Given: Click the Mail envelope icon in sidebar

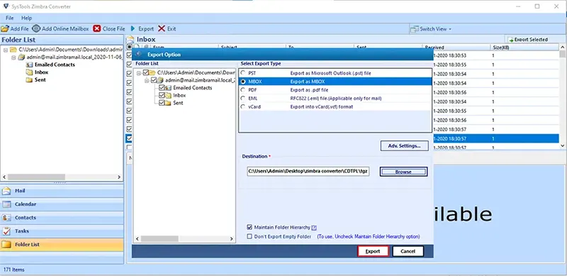Looking at the screenshot, I should pos(6,192).
